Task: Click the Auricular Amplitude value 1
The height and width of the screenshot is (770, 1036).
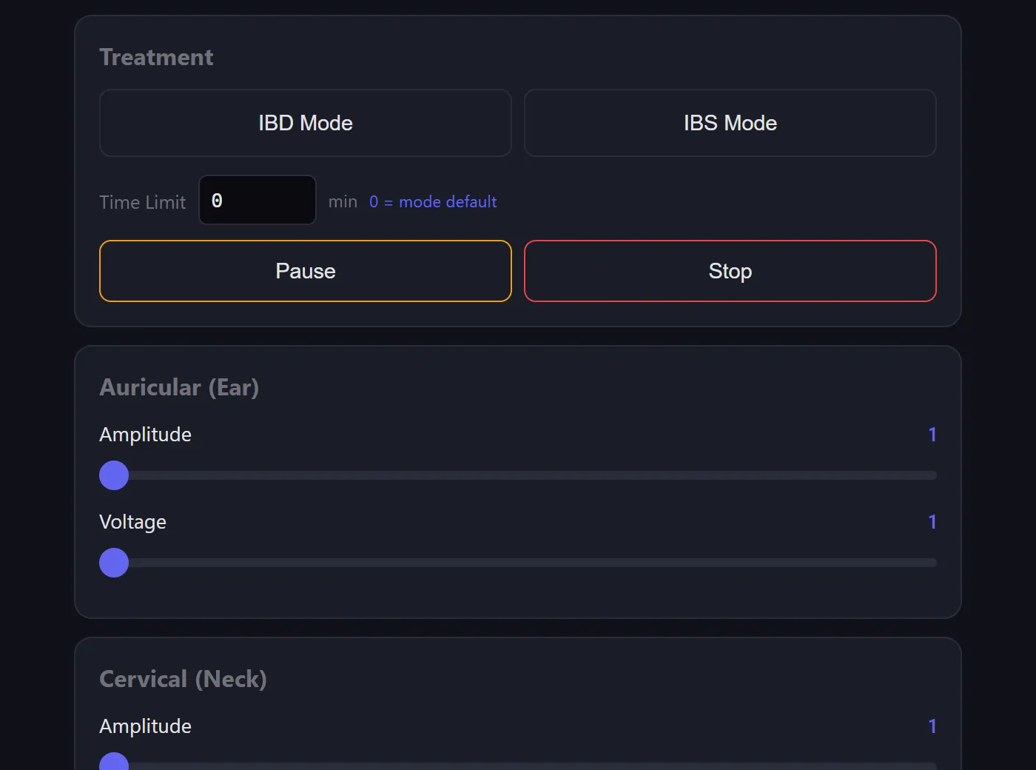Action: (932, 435)
